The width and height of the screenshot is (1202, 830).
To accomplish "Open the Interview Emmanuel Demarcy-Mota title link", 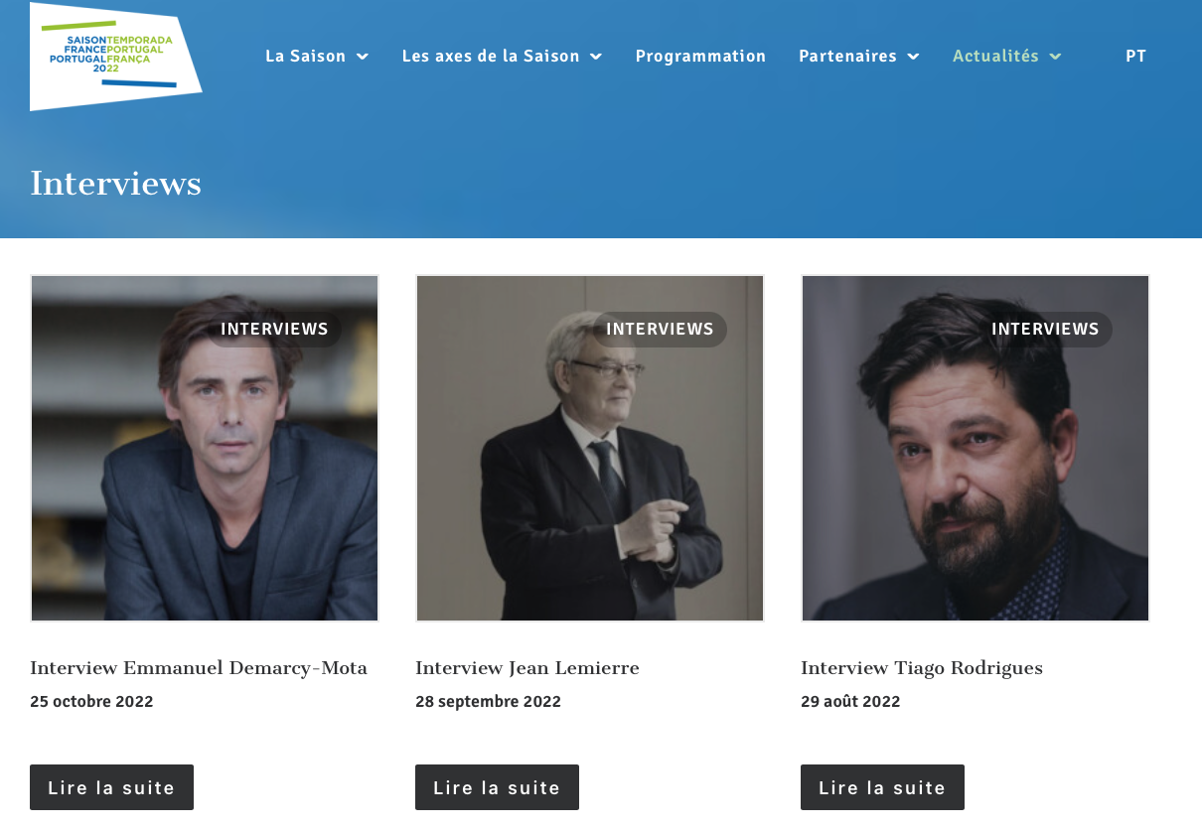I will (x=199, y=668).
